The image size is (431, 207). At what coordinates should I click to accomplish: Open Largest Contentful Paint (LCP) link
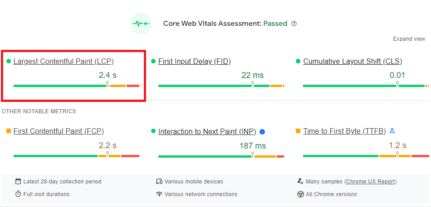[64, 62]
